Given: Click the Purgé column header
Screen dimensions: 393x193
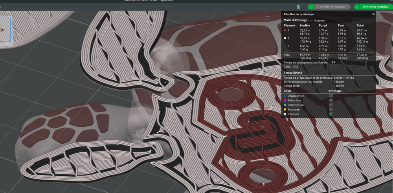Looking at the screenshot, I should [x=323, y=25].
